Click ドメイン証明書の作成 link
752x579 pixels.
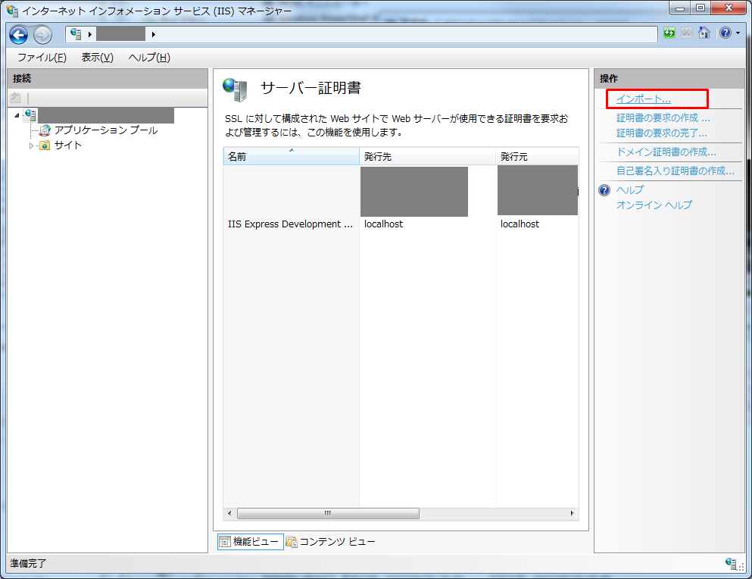pos(666,152)
